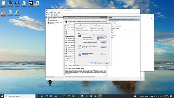
Task: Click Export Policy in the Actions pane
Action: (114, 24)
